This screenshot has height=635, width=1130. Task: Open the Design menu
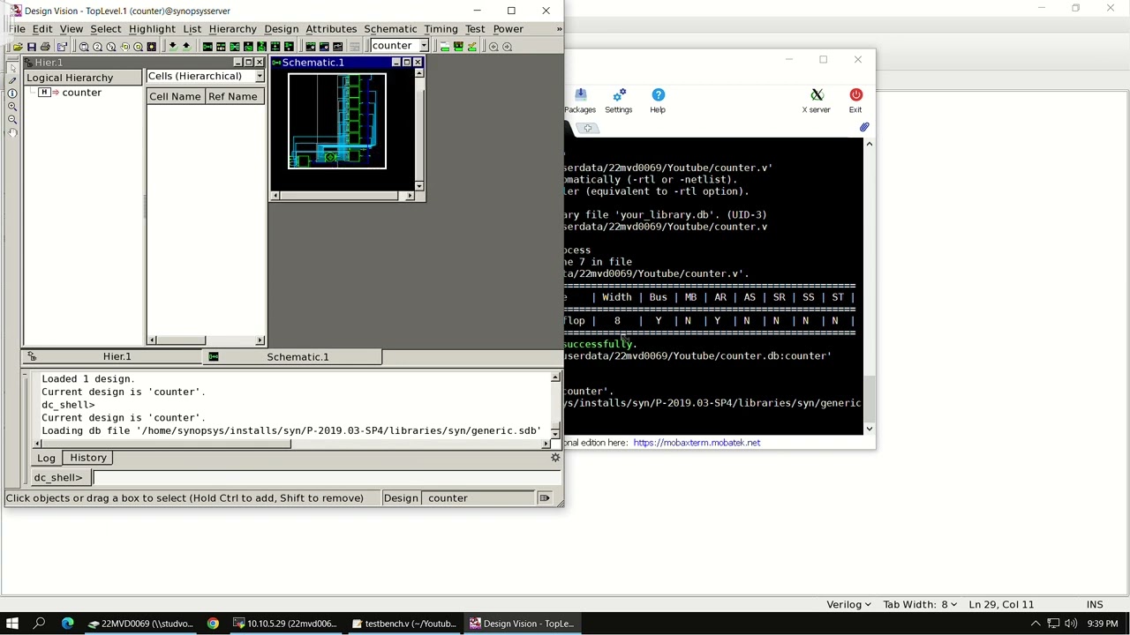pyautogui.click(x=282, y=29)
